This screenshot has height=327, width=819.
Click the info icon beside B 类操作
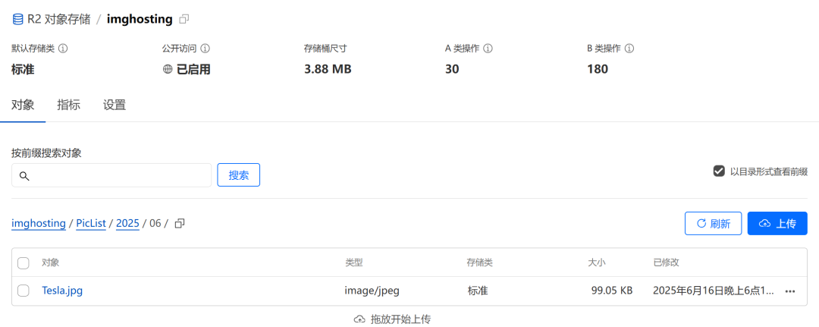[x=629, y=49]
